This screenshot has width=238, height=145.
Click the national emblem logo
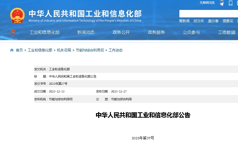click(x=17, y=16)
